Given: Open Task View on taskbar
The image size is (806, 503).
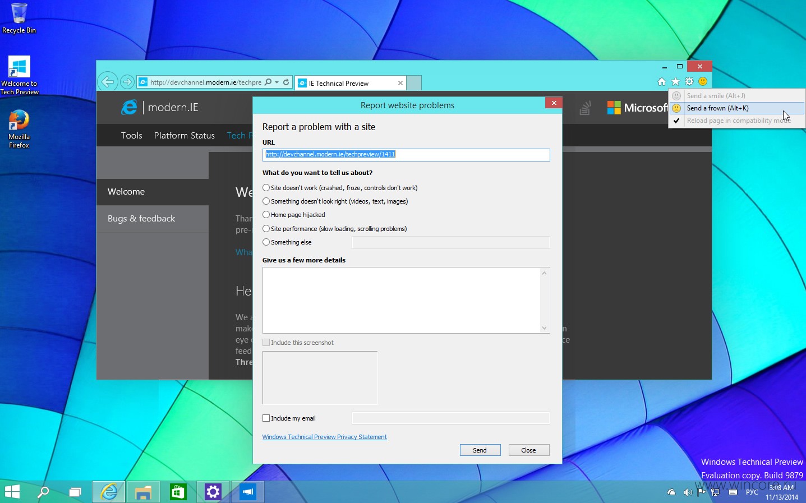Looking at the screenshot, I should 75,492.
